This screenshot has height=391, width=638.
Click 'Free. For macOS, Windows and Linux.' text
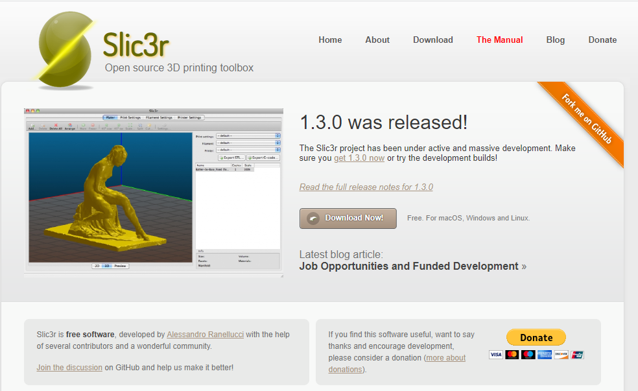click(x=468, y=218)
